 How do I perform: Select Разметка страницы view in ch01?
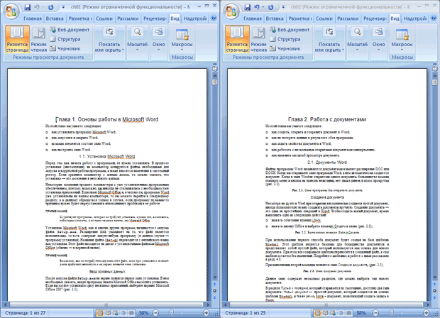pyautogui.click(x=17, y=39)
